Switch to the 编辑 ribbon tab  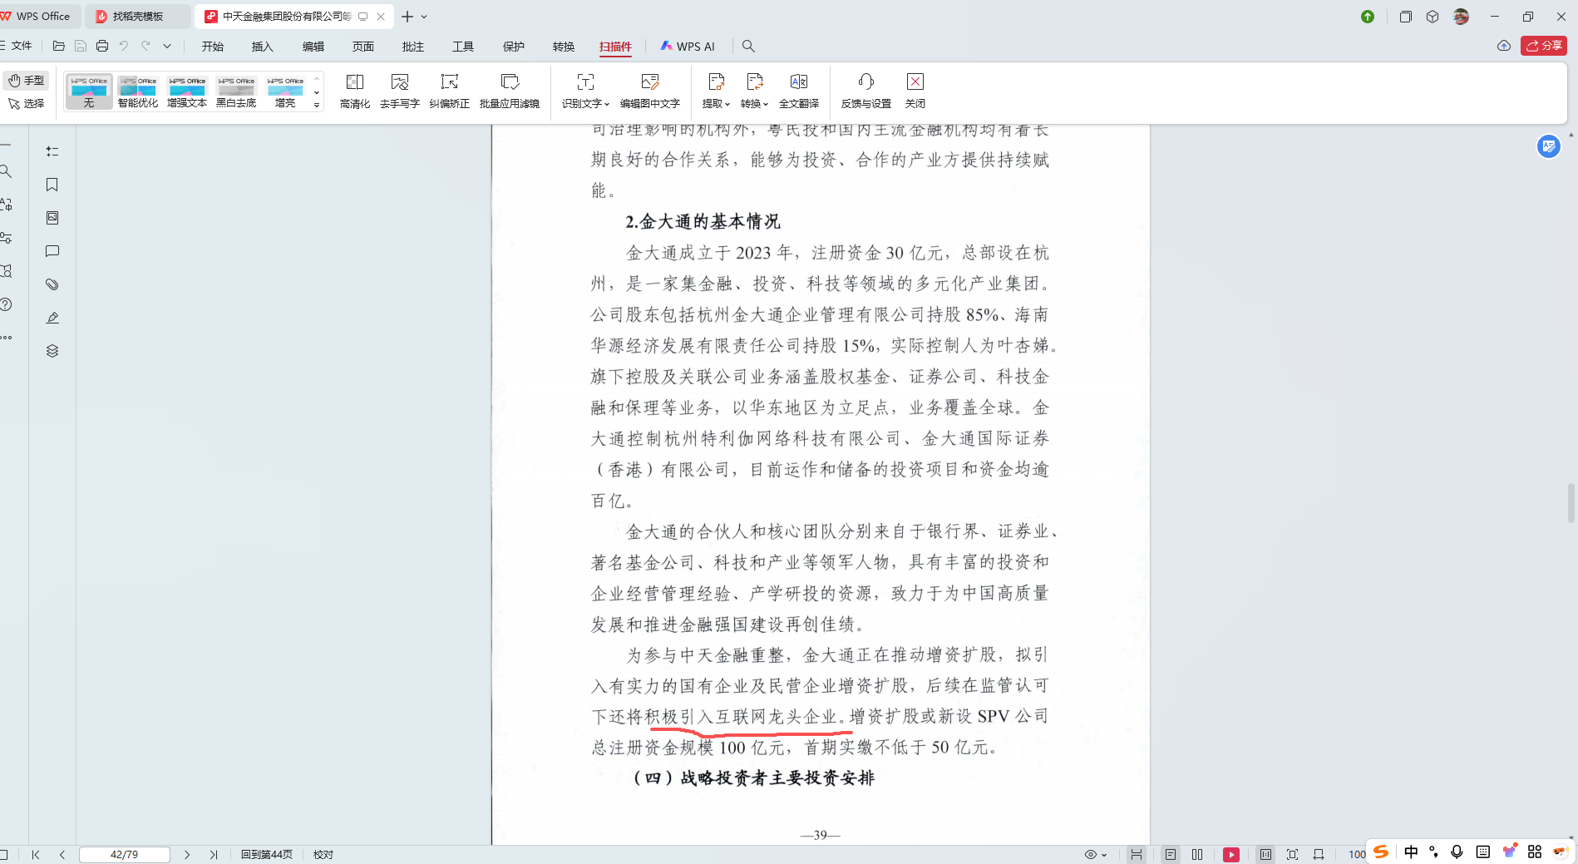(x=313, y=47)
